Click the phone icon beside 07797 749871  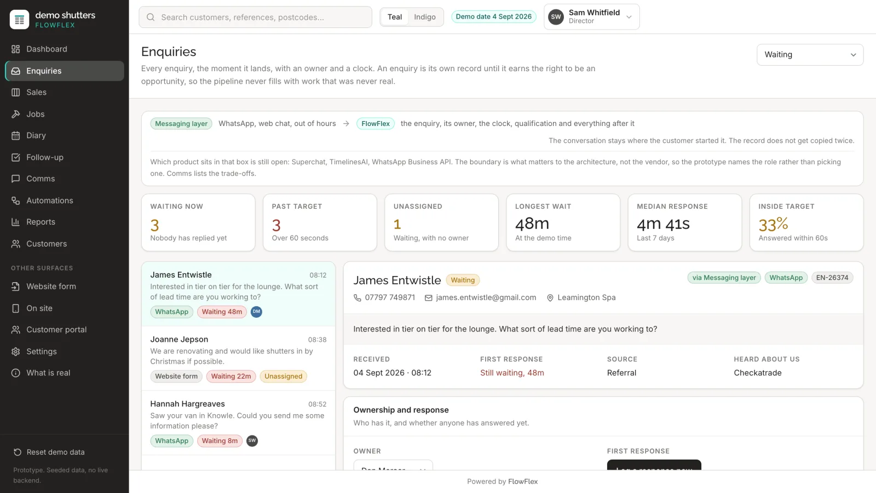pyautogui.click(x=358, y=298)
